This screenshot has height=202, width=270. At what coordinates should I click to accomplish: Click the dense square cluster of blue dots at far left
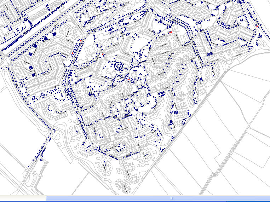tap(31, 68)
